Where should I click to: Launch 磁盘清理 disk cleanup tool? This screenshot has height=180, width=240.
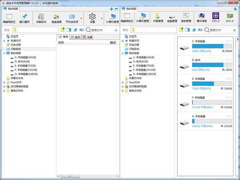(x=56, y=18)
